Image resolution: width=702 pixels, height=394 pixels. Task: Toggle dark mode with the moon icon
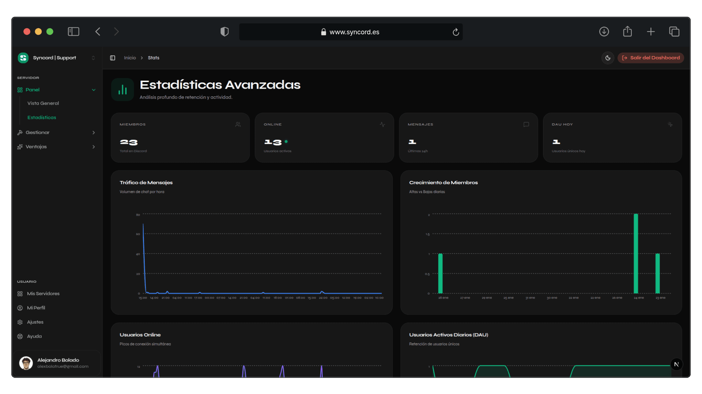(608, 58)
